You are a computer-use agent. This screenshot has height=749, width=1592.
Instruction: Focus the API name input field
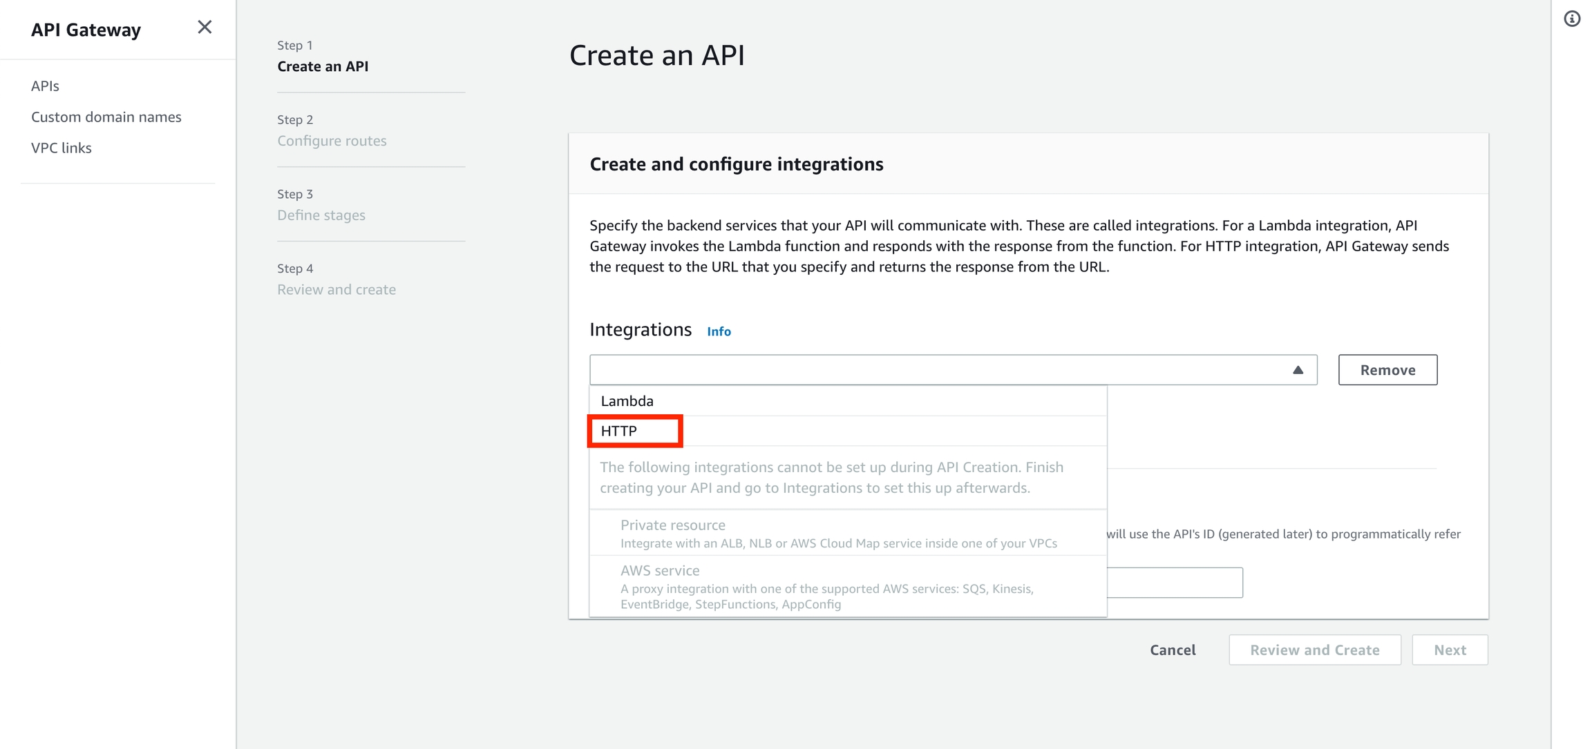coord(1175,583)
